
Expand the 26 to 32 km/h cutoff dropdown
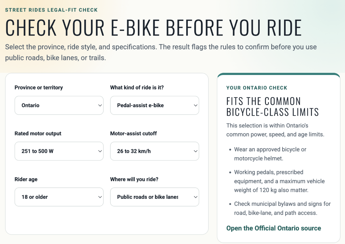click(x=154, y=151)
